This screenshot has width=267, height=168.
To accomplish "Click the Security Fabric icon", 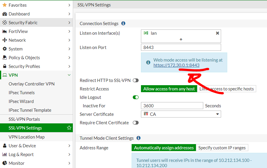I will tap(5, 22).
